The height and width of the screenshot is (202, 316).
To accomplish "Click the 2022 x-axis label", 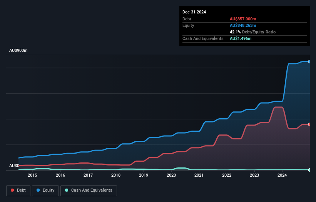I will pyautogui.click(x=227, y=175).
